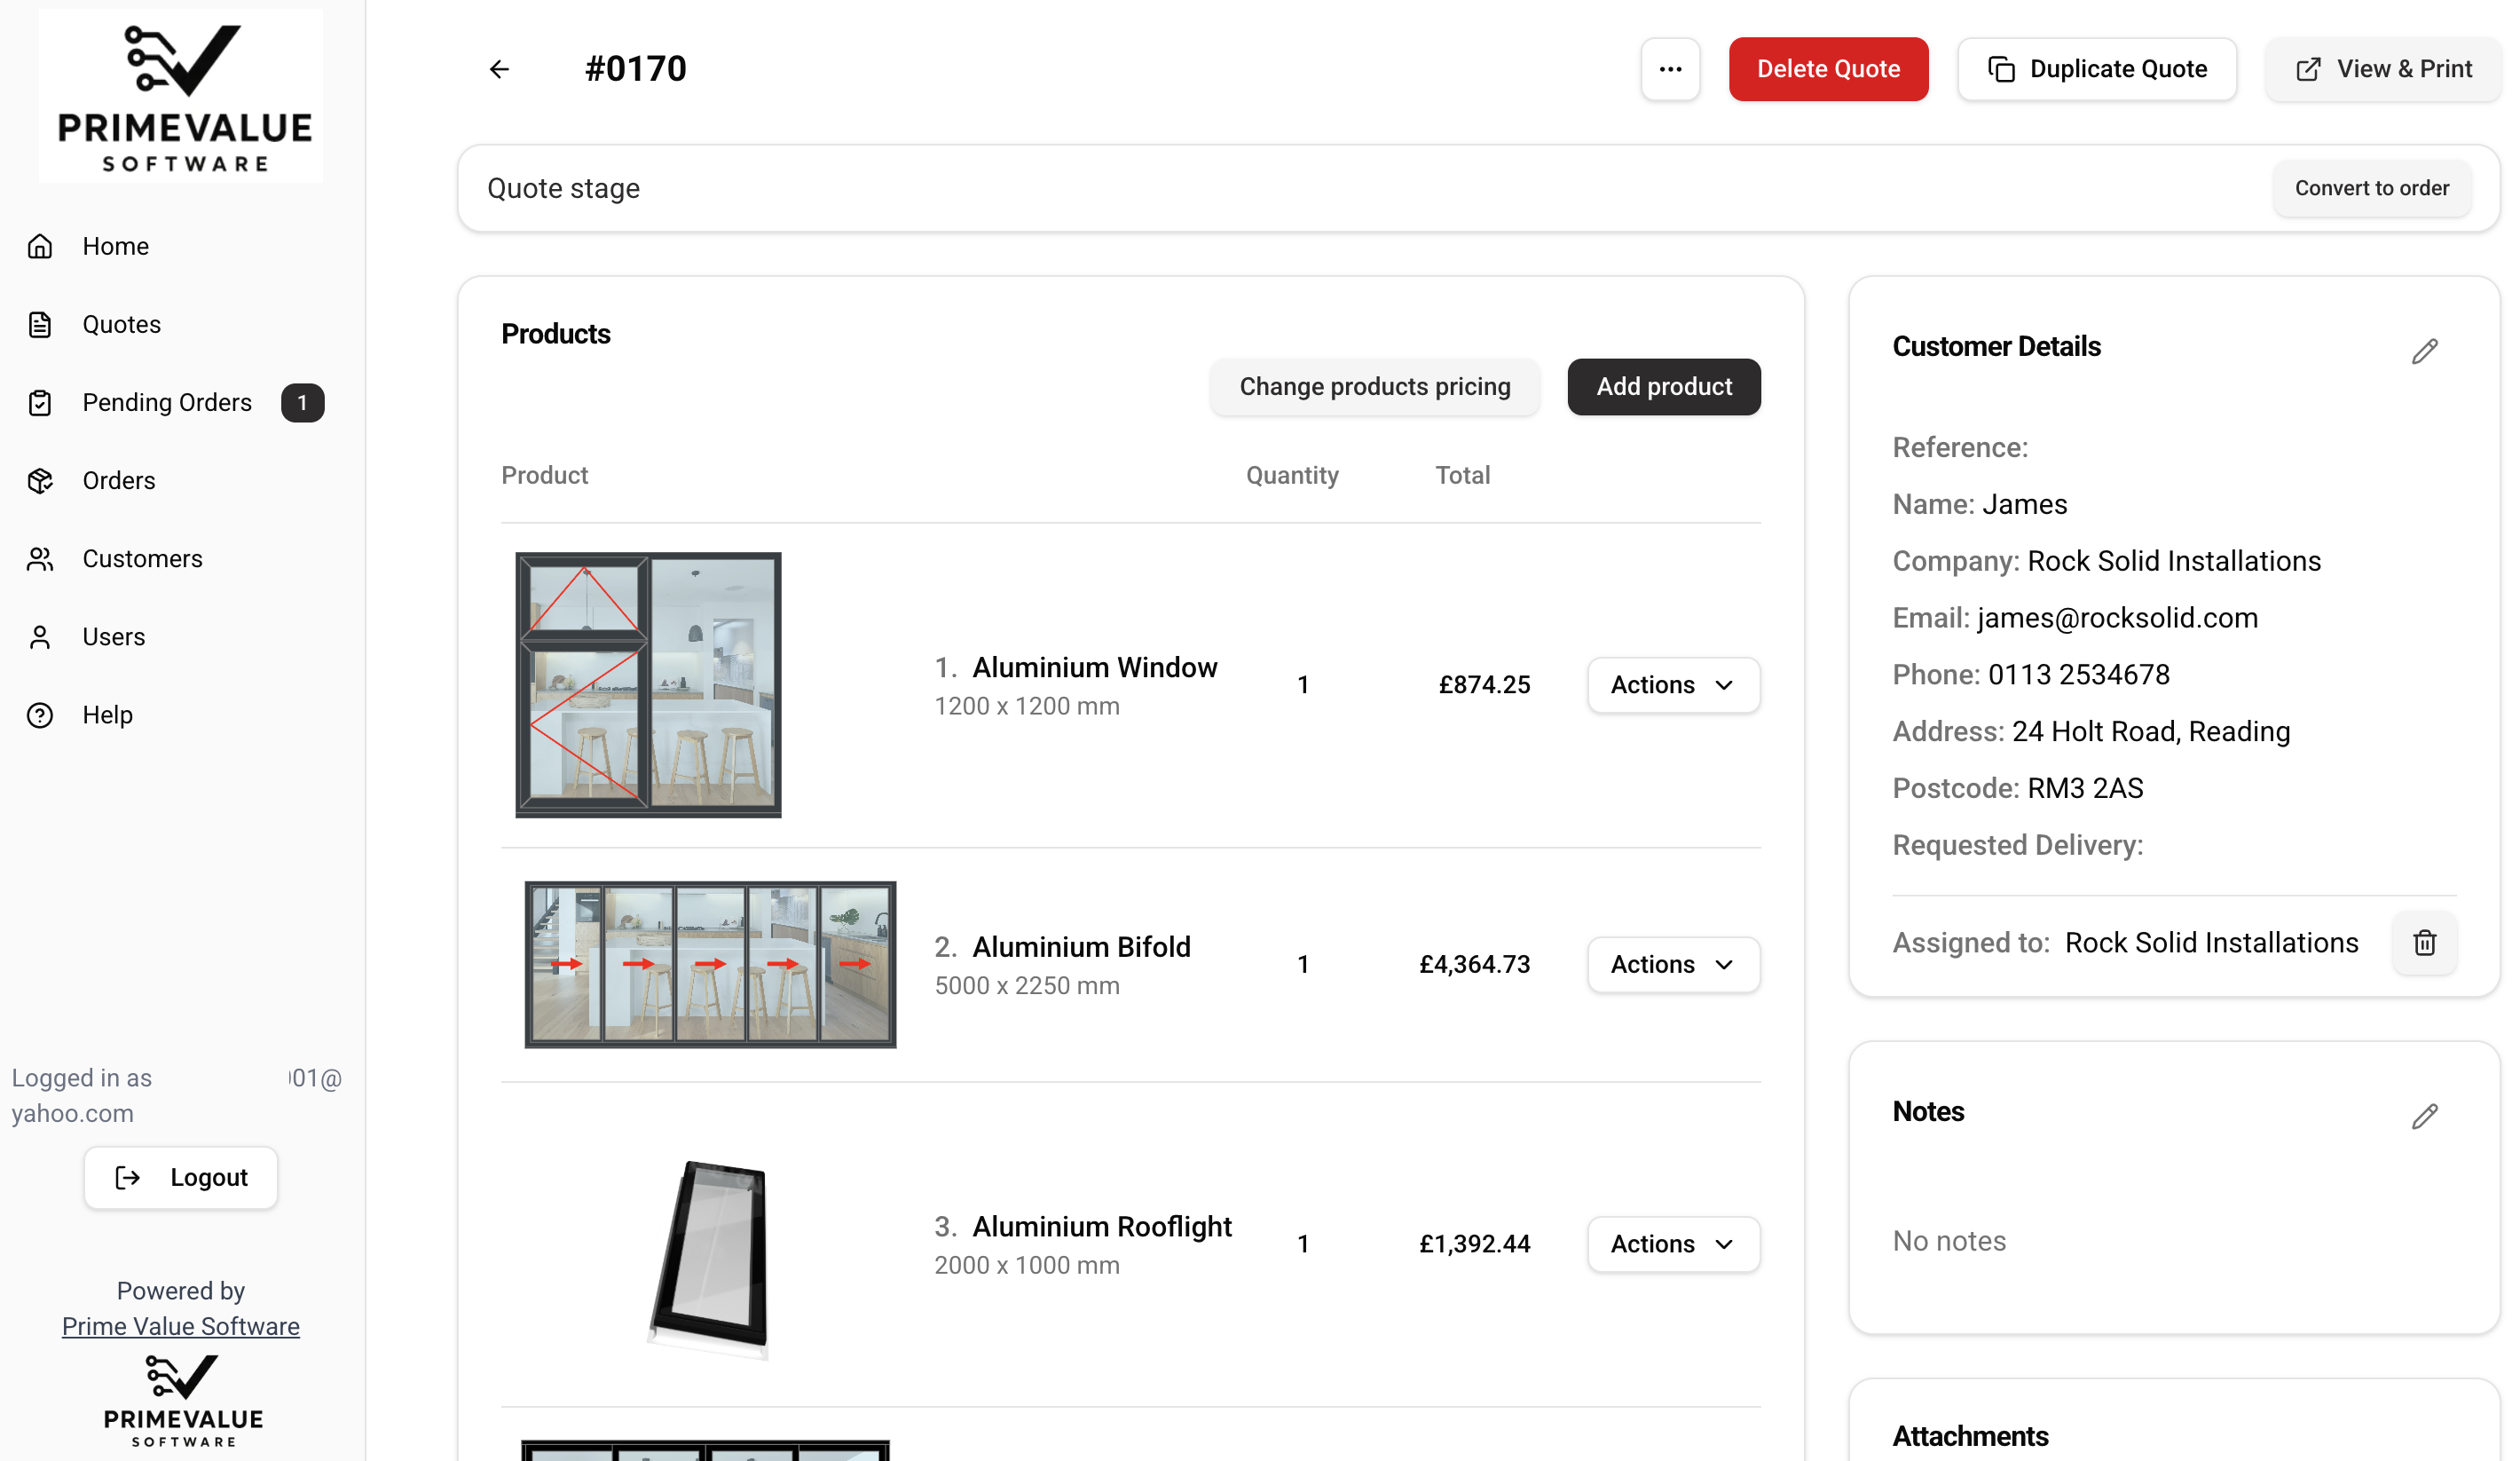Click the address 24 Holt Road, Reading
The image size is (2520, 1461).
pos(2151,732)
